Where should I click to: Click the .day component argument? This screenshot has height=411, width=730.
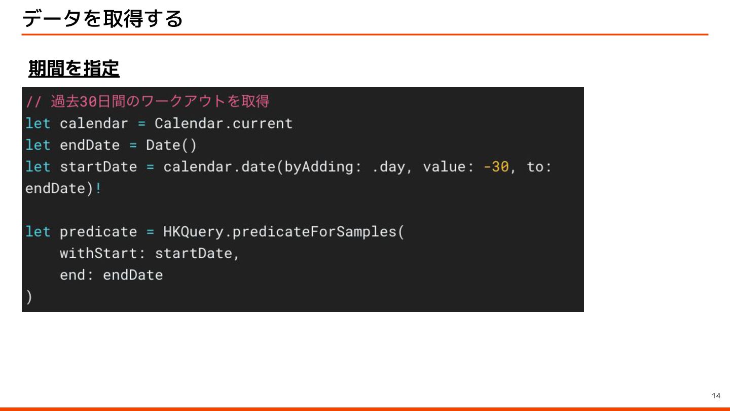[389, 167]
